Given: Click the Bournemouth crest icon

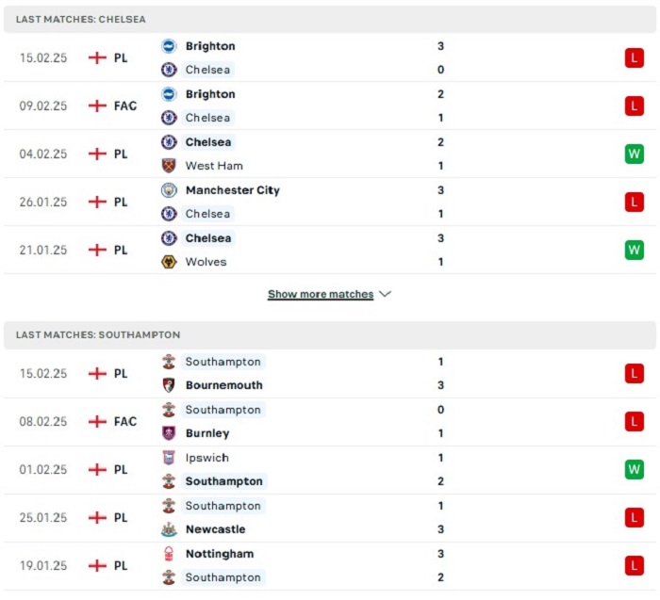Looking at the screenshot, I should click(x=169, y=385).
